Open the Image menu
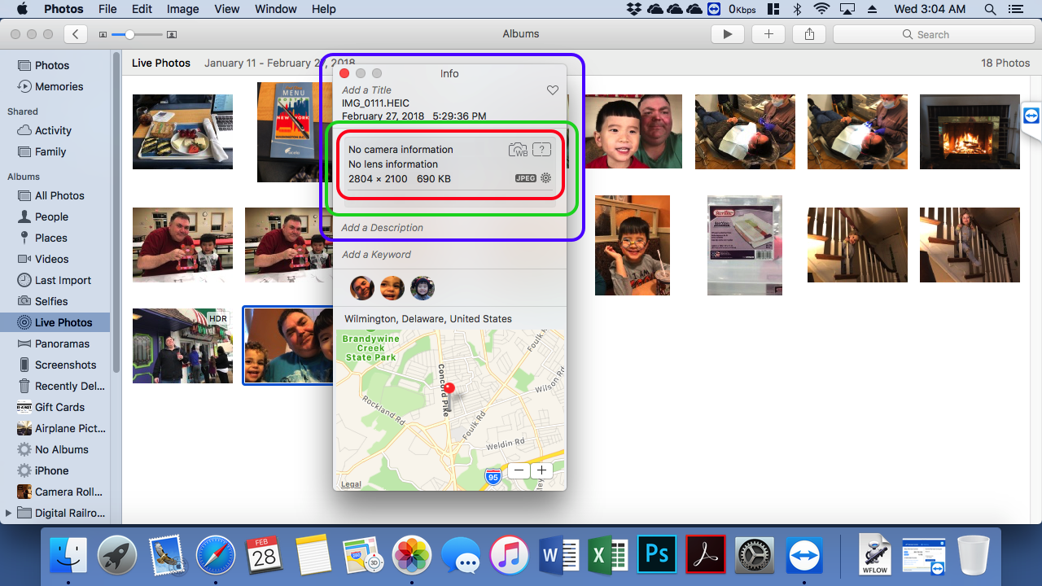The height and width of the screenshot is (586, 1042). (x=183, y=9)
